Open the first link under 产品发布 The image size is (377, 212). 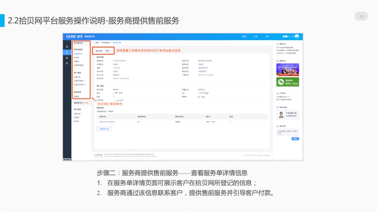click(x=283, y=97)
